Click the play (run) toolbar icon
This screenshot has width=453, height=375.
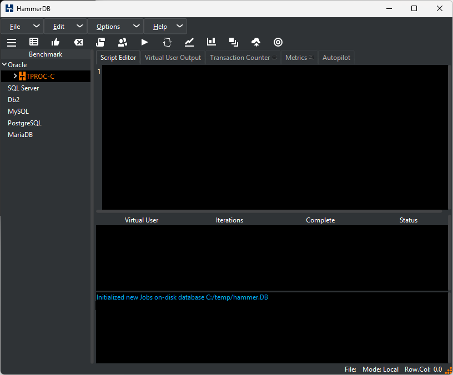click(144, 42)
